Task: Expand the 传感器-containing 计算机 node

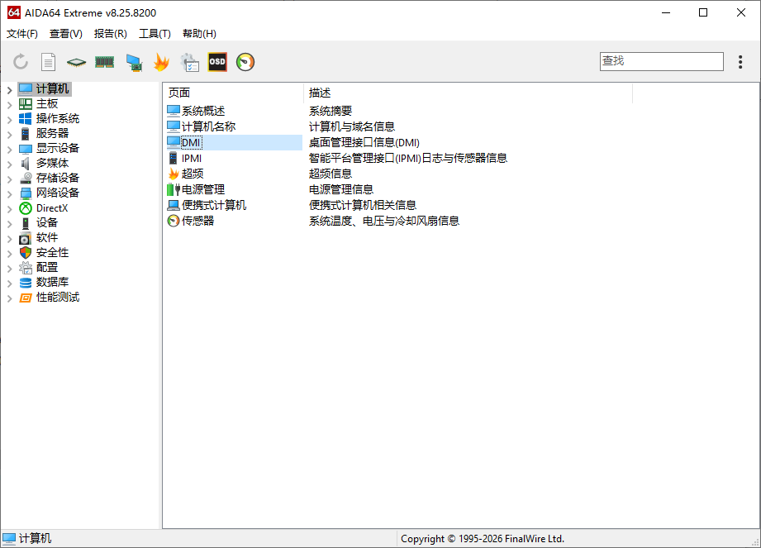Action: coord(7,88)
